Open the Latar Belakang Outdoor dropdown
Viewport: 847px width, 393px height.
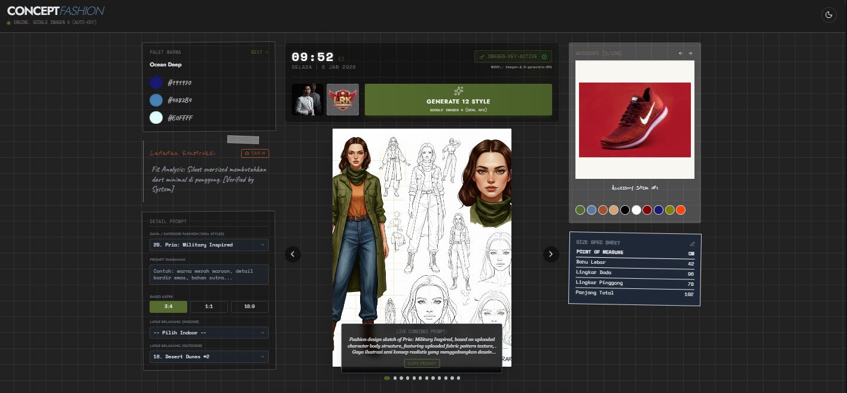pyautogui.click(x=209, y=357)
